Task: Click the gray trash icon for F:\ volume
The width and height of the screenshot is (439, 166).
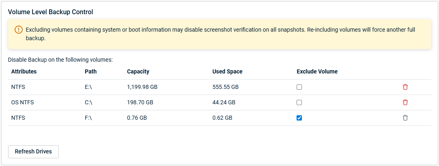Action: pos(405,118)
